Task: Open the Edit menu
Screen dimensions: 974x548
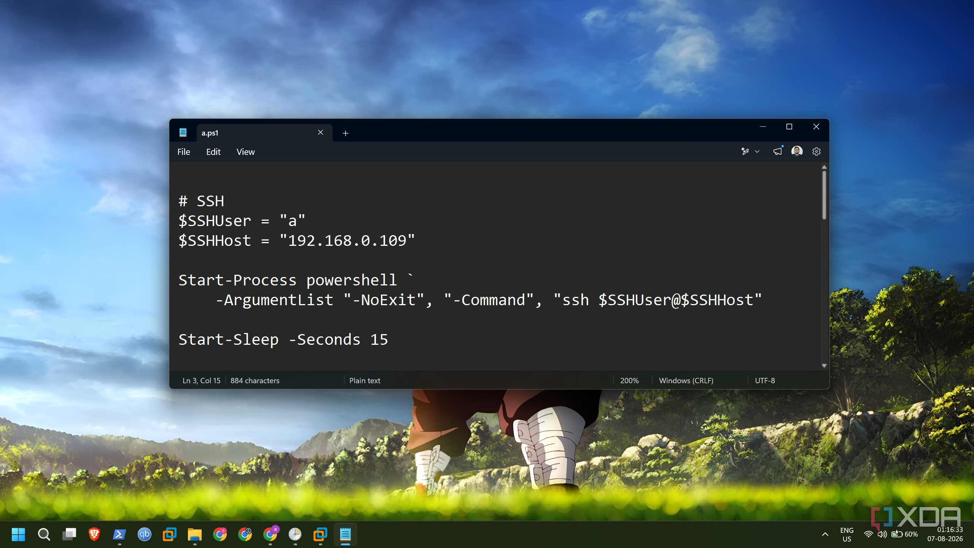Action: pyautogui.click(x=213, y=152)
